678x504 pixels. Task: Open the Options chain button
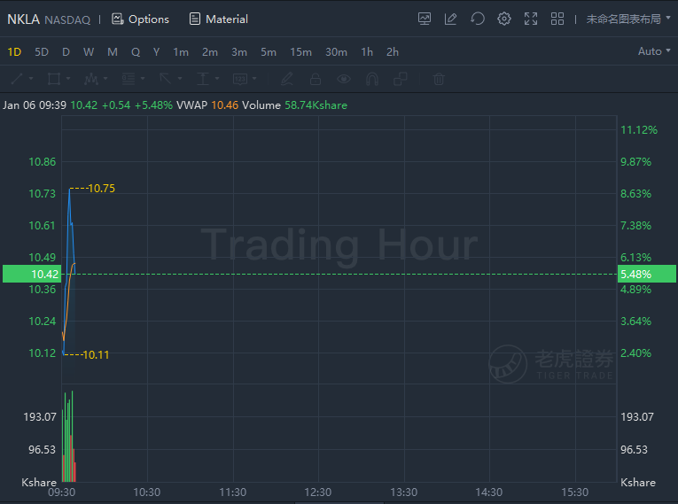140,19
